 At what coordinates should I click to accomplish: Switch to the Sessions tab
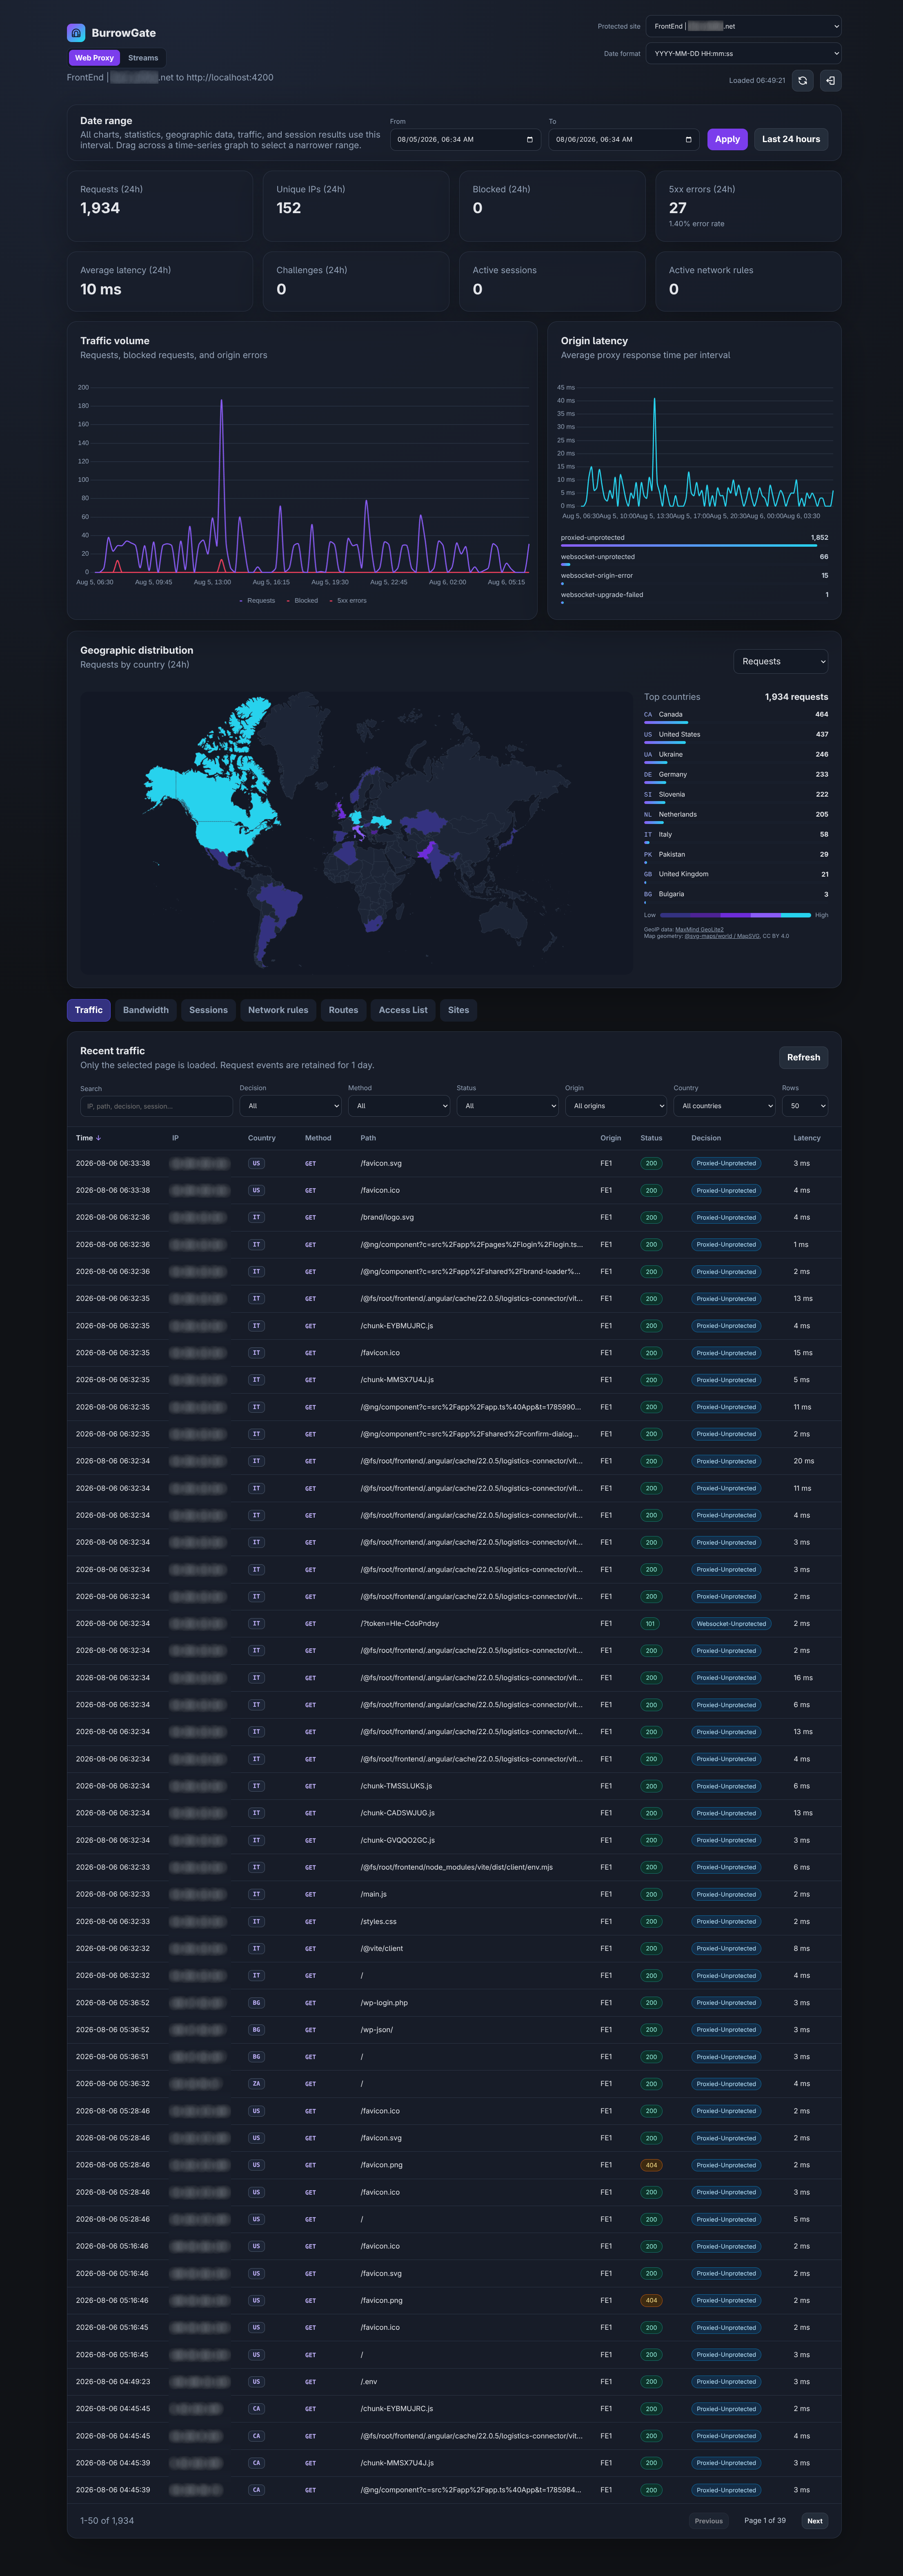click(x=208, y=1010)
